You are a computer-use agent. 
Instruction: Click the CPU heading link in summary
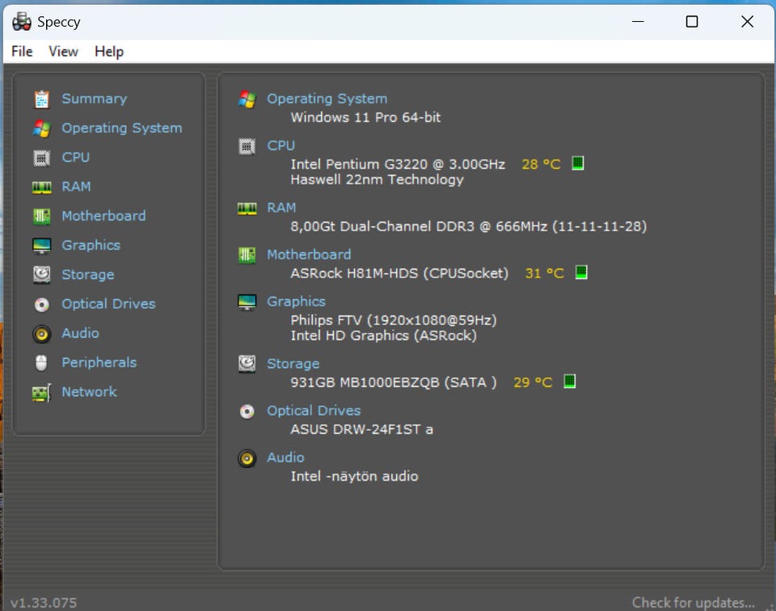pos(281,145)
